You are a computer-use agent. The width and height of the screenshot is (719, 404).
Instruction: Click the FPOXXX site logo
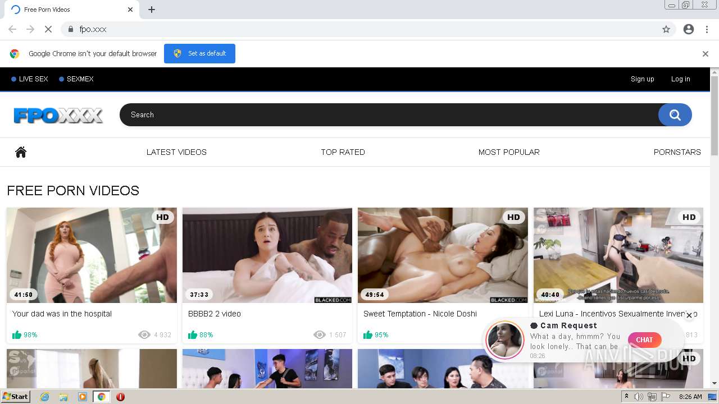(58, 115)
